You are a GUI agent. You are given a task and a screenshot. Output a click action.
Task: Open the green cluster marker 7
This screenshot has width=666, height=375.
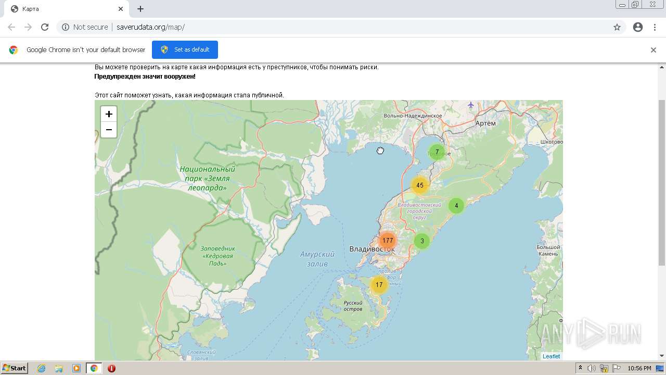coord(437,152)
